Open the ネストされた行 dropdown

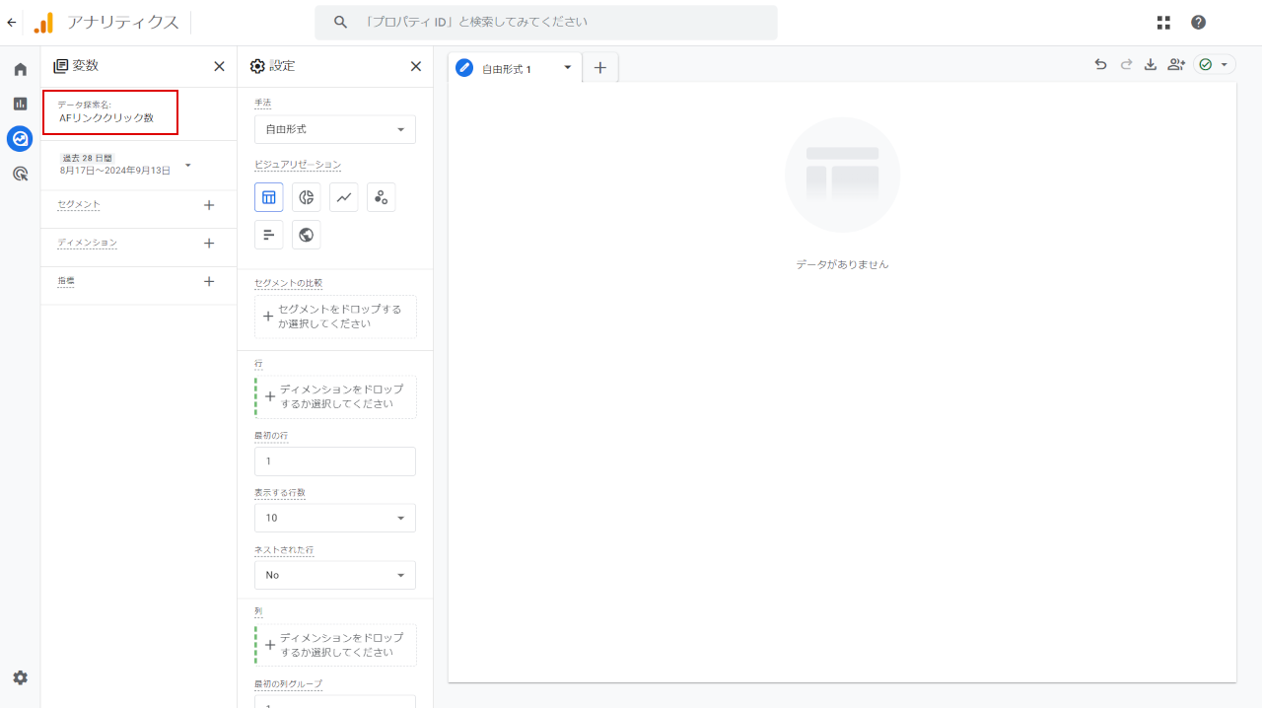click(x=334, y=575)
